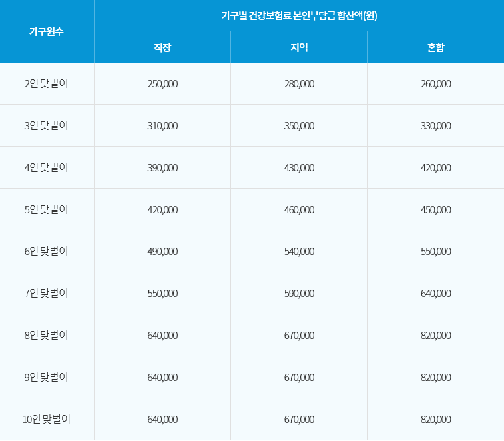Select 280,000 in the 2인 맞벌이 row
Screen dimensions: 504x441
pos(299,84)
